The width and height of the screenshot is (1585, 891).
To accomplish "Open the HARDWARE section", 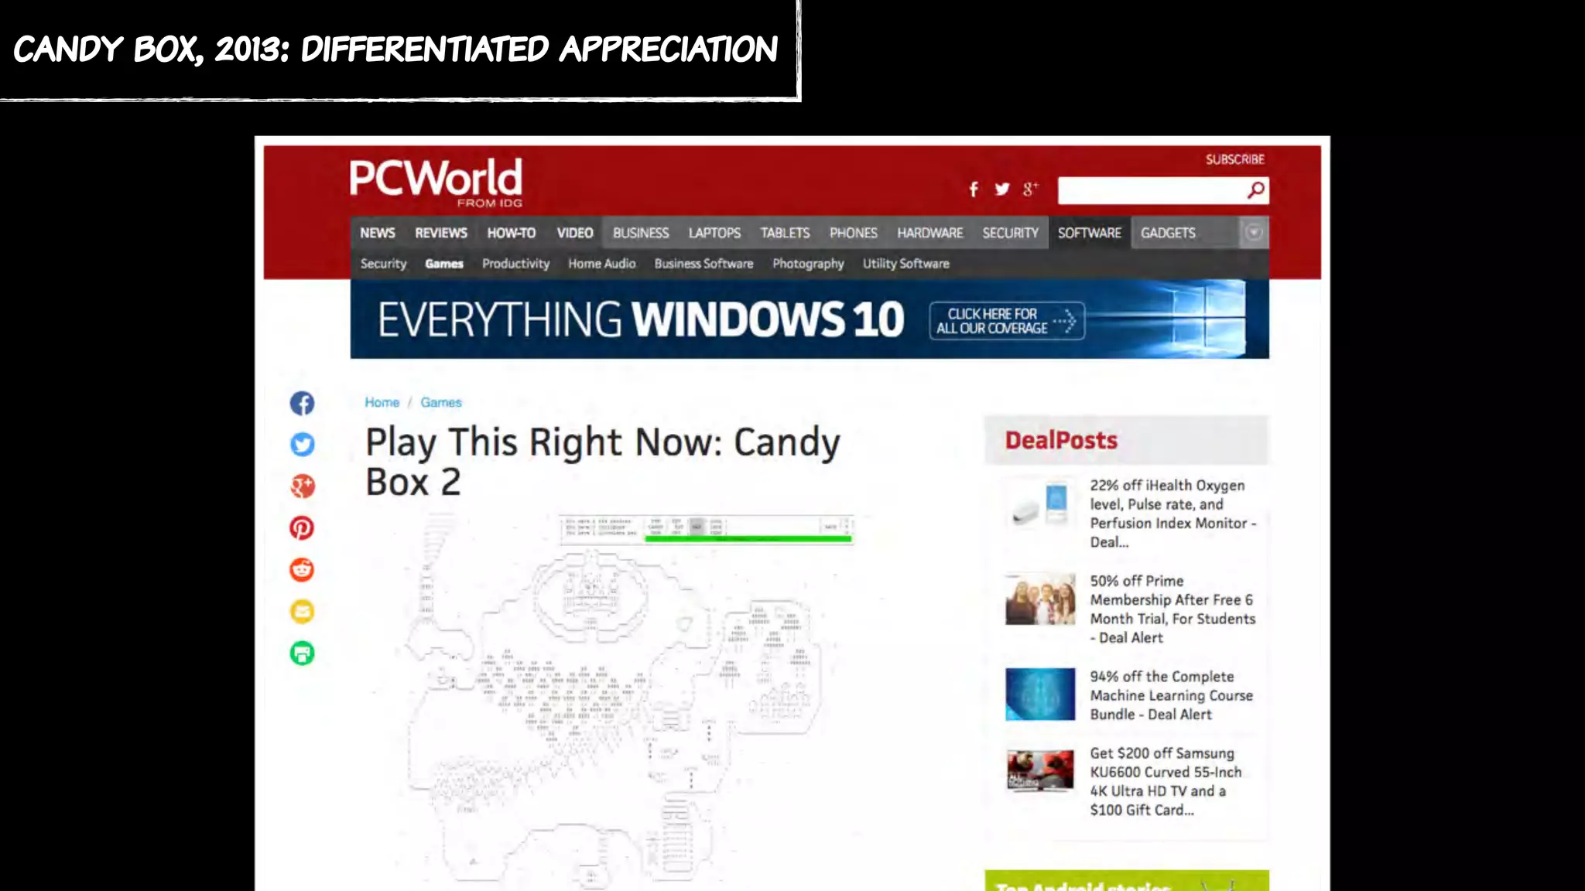I will (930, 233).
